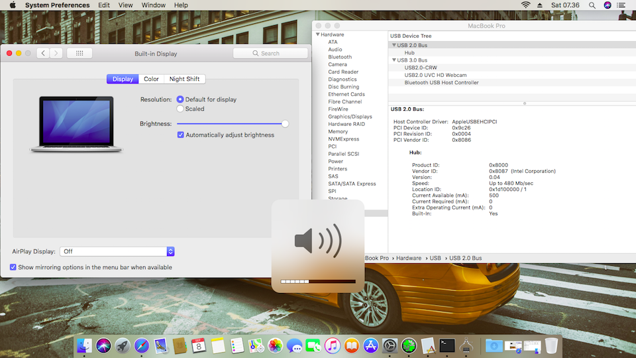
Task: Collapse the Hardware section in sidebar
Action: pos(318,34)
